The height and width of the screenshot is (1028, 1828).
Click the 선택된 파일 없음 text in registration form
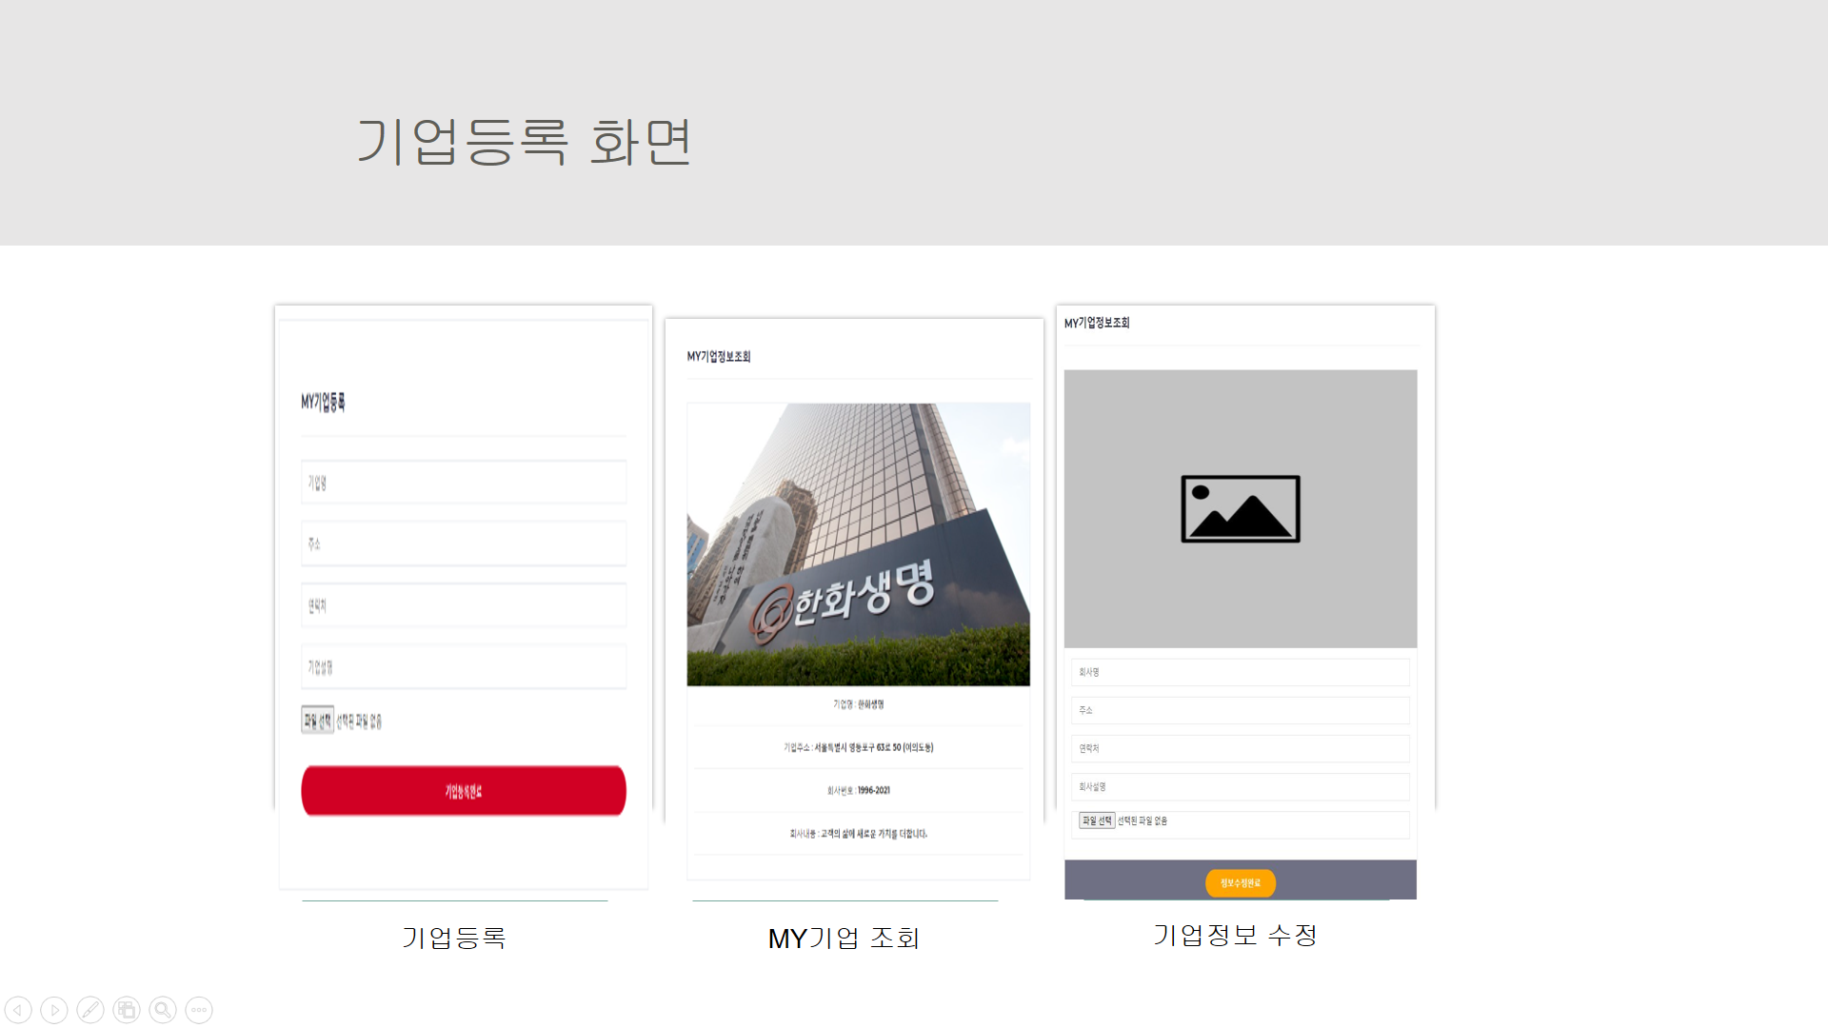(359, 722)
